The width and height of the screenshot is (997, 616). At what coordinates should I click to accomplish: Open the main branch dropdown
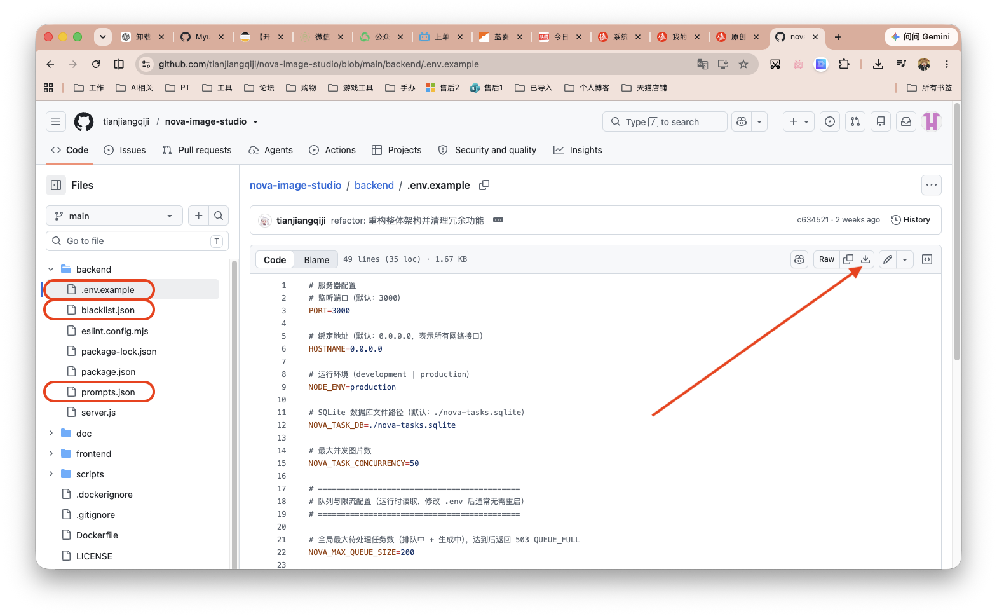[114, 216]
